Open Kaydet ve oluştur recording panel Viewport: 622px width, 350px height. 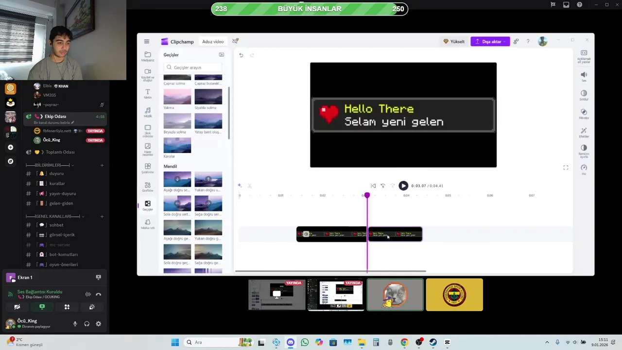point(148,74)
